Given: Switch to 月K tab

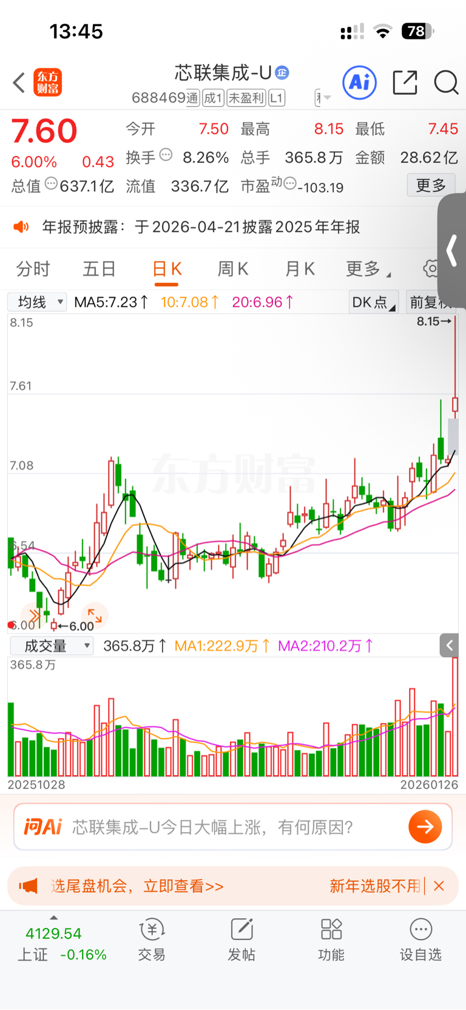Looking at the screenshot, I should coord(300,268).
